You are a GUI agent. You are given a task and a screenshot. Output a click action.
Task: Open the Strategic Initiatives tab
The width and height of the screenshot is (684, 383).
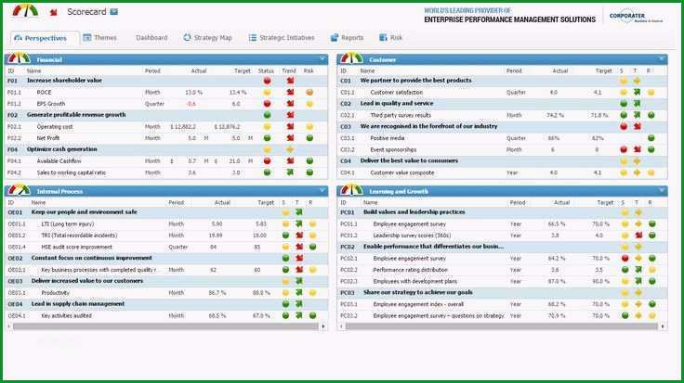click(282, 38)
